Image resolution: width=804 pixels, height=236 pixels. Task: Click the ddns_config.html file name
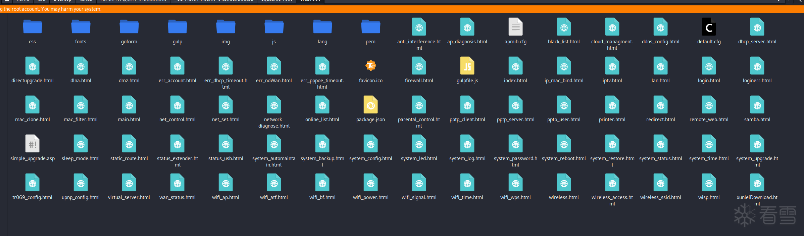point(660,42)
